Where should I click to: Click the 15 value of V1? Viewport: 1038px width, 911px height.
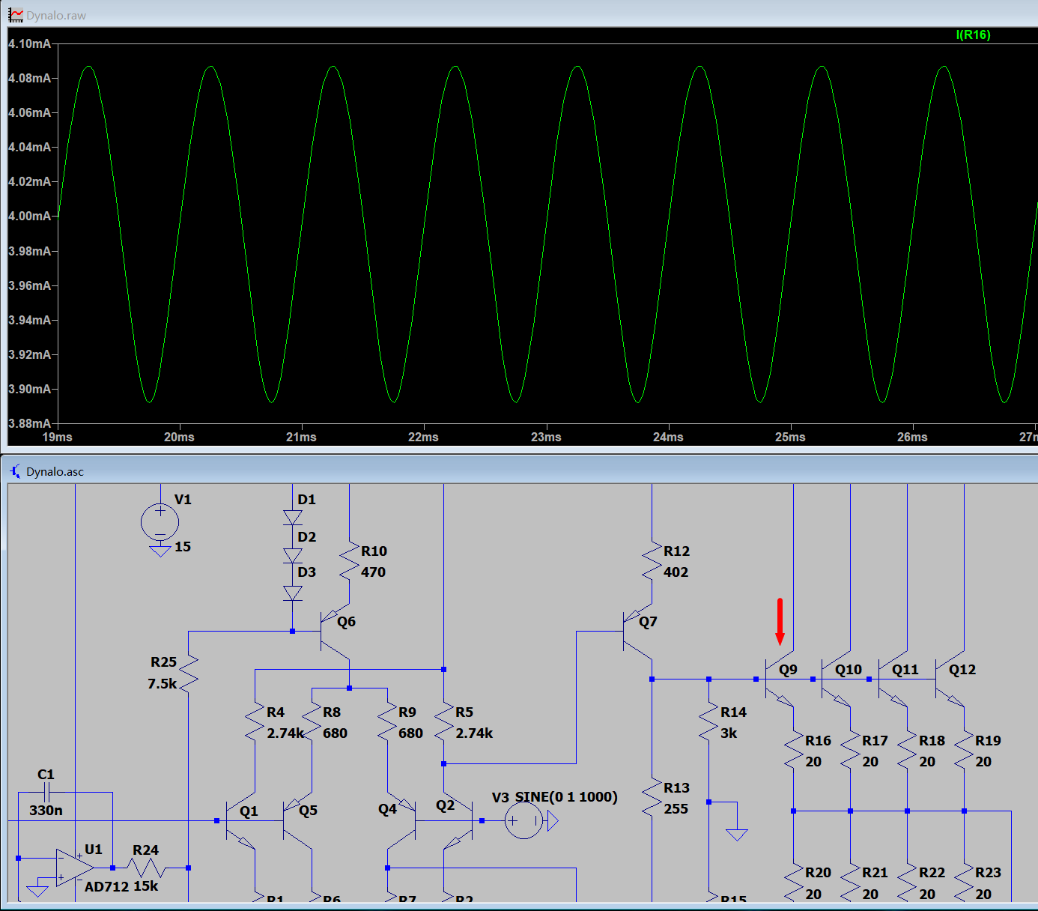point(183,547)
